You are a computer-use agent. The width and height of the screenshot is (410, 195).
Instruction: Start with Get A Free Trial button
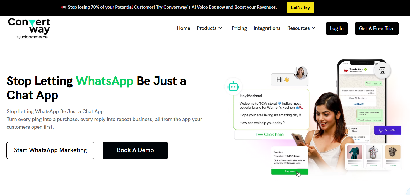click(x=377, y=28)
